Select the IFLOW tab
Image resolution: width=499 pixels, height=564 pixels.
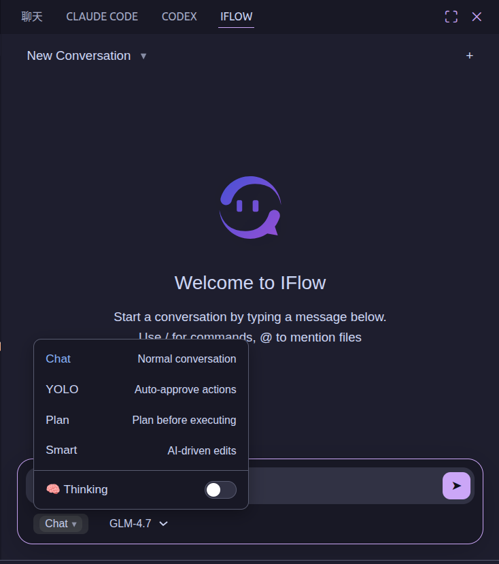pos(236,16)
